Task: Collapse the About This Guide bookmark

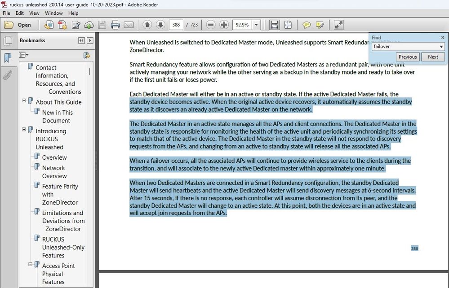Action: click(x=24, y=101)
